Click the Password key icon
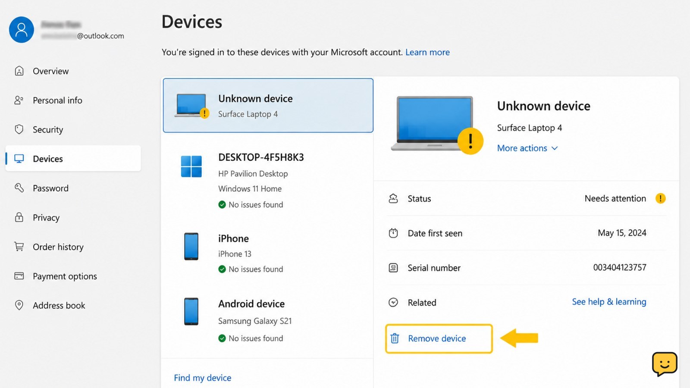The height and width of the screenshot is (388, 690). click(19, 188)
